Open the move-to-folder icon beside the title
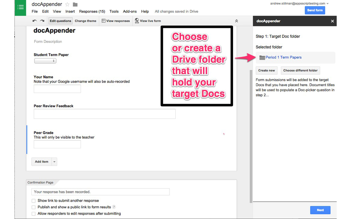This screenshot has width=351, height=219. [x=75, y=4]
